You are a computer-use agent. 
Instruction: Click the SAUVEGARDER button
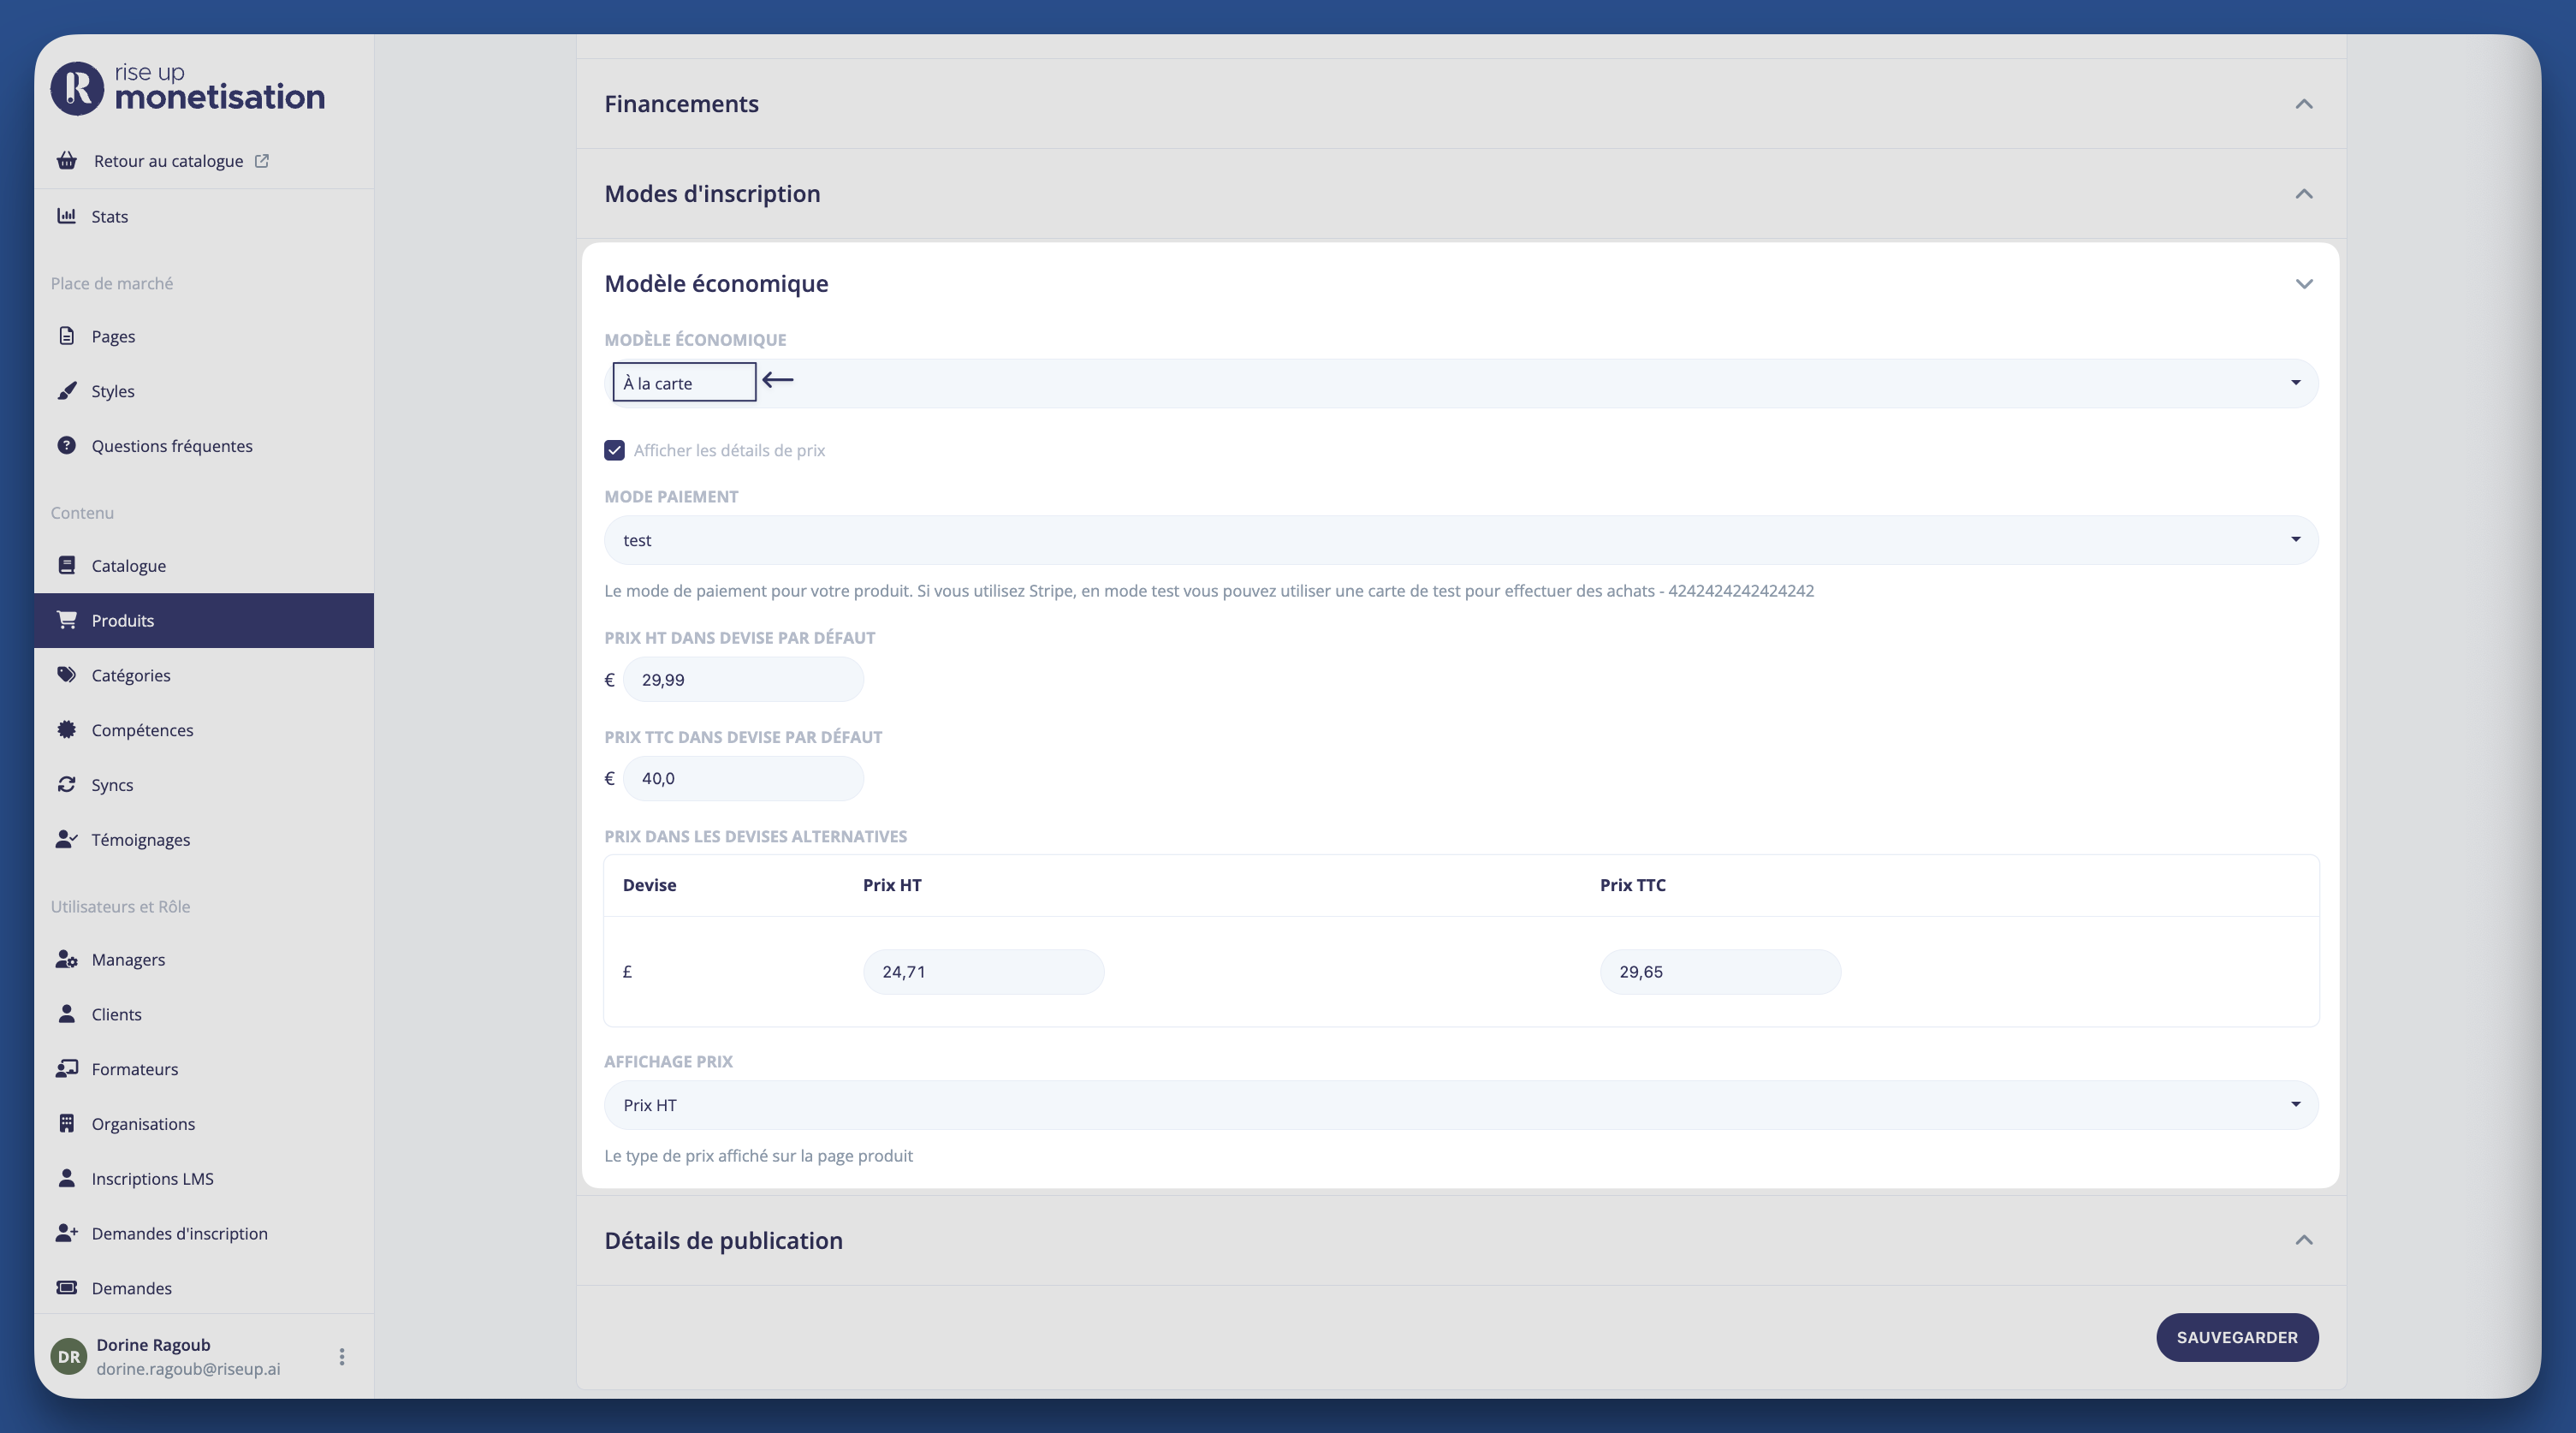(2237, 1337)
